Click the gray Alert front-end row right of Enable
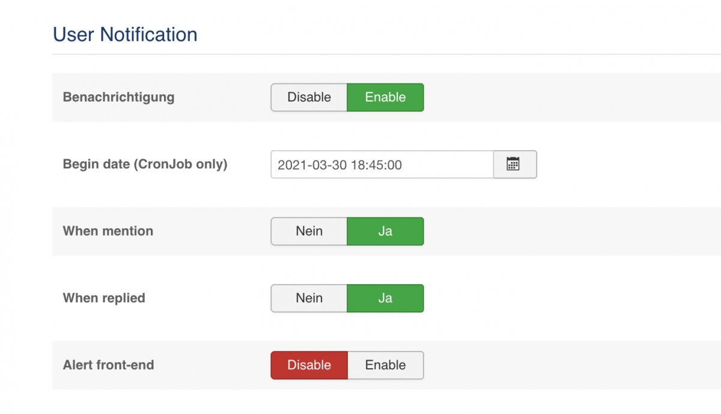 click(x=571, y=365)
